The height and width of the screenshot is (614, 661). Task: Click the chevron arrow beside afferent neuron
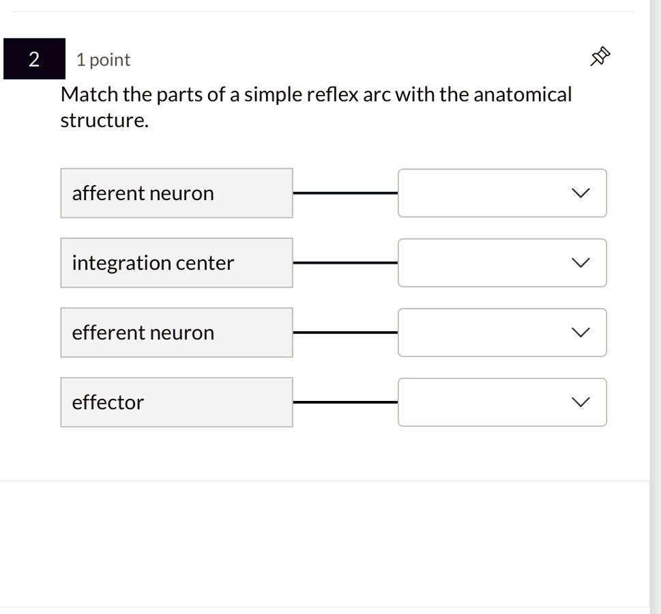[580, 193]
